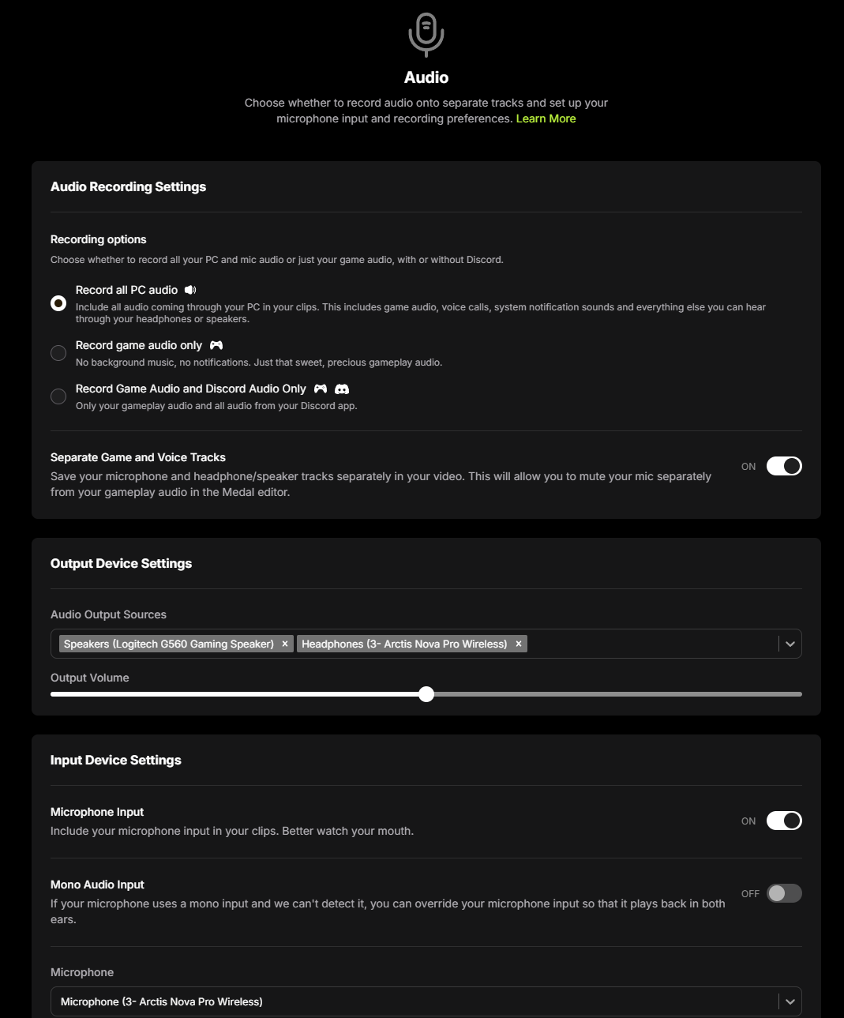Remove Speakers Logitech G560 output source
Image resolution: width=844 pixels, height=1018 pixels.
click(285, 644)
